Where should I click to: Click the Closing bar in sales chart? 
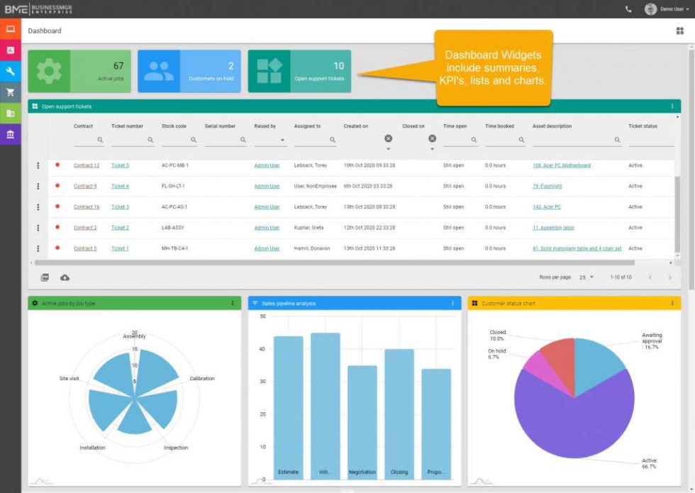coord(399,414)
